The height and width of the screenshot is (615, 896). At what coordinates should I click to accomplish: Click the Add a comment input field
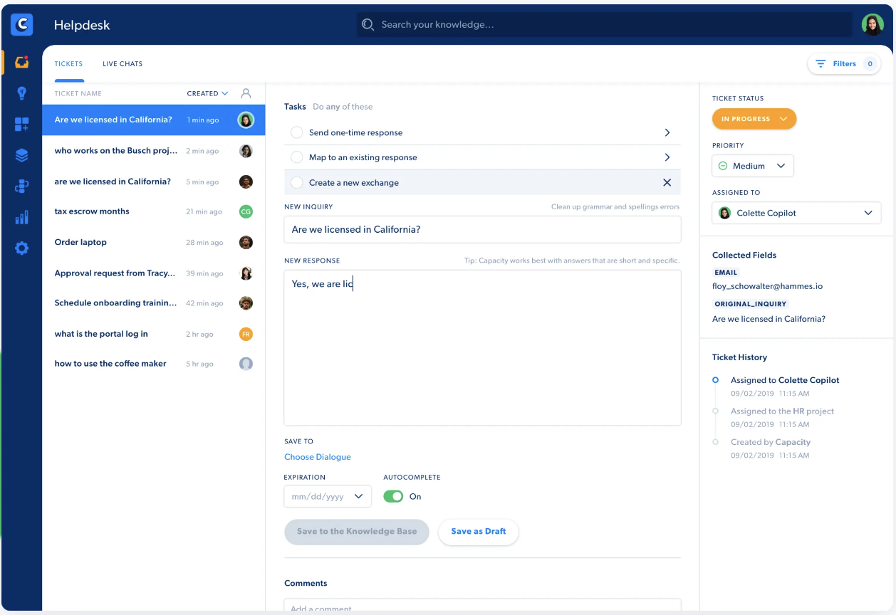coord(482,606)
